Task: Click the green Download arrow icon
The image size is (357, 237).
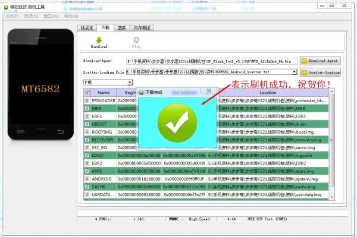Action: click(x=99, y=40)
